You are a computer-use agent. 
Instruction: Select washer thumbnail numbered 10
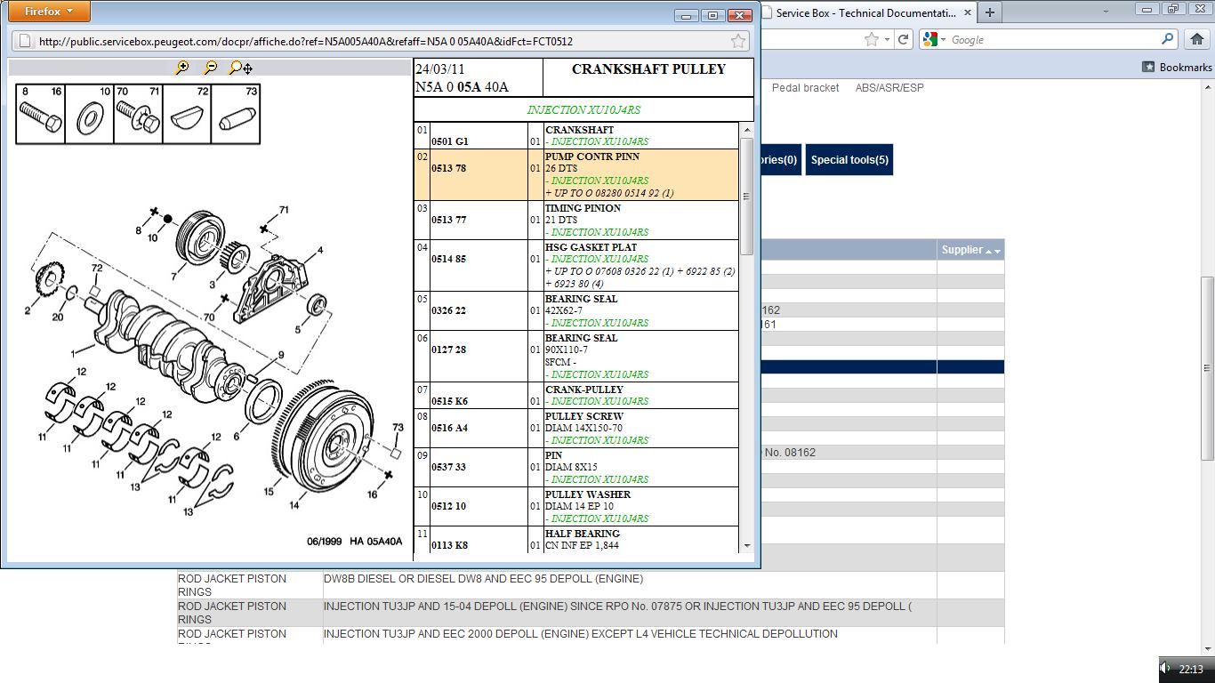point(89,114)
